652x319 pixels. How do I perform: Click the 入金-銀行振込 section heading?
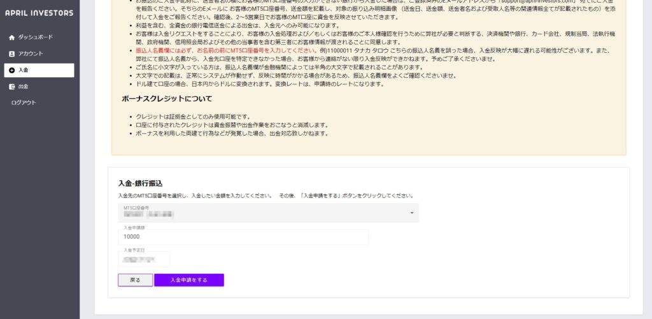click(141, 183)
